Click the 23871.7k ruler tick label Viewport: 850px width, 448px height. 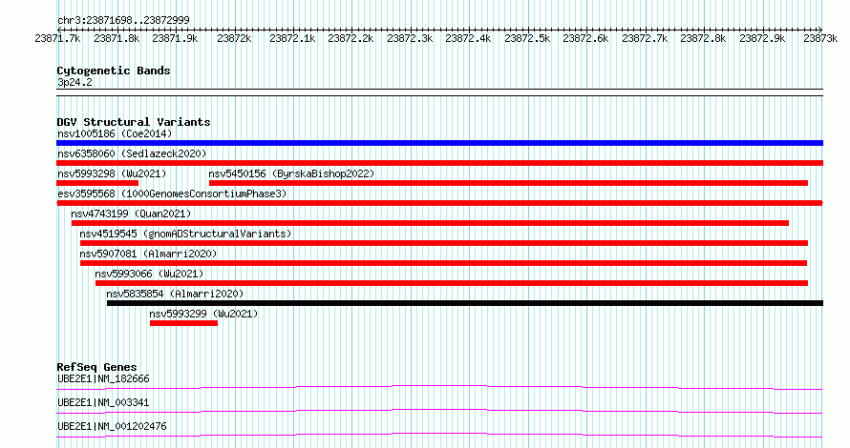57,38
